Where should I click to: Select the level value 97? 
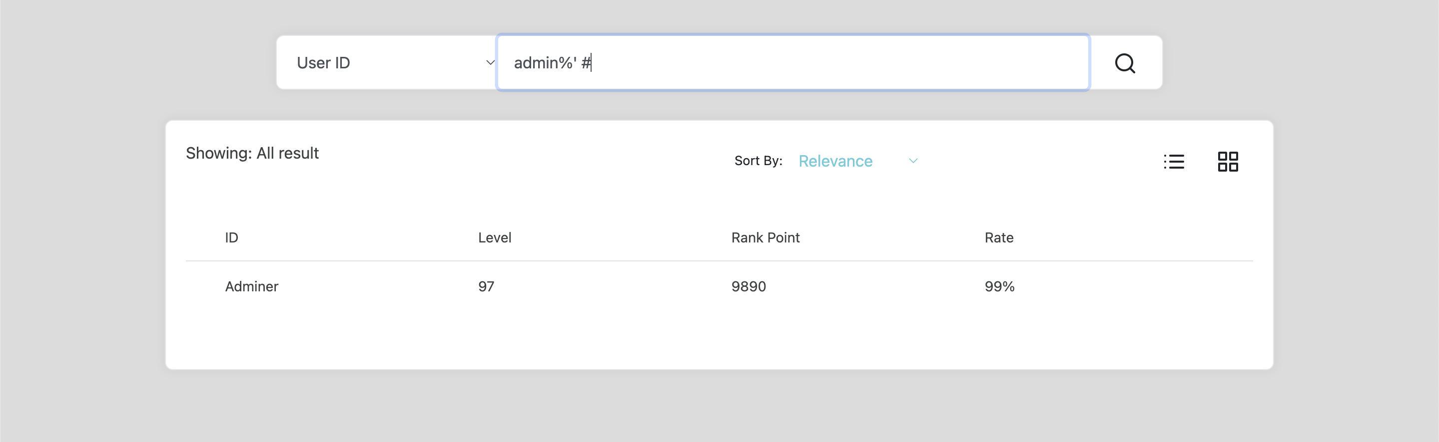(x=486, y=286)
